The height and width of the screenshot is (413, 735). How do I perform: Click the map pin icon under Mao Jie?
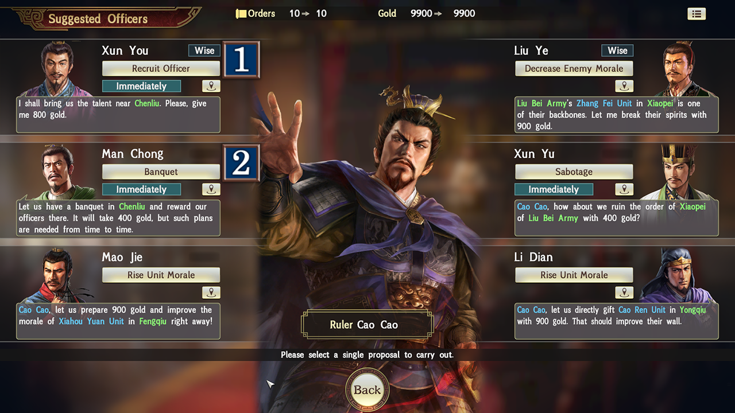click(x=211, y=293)
